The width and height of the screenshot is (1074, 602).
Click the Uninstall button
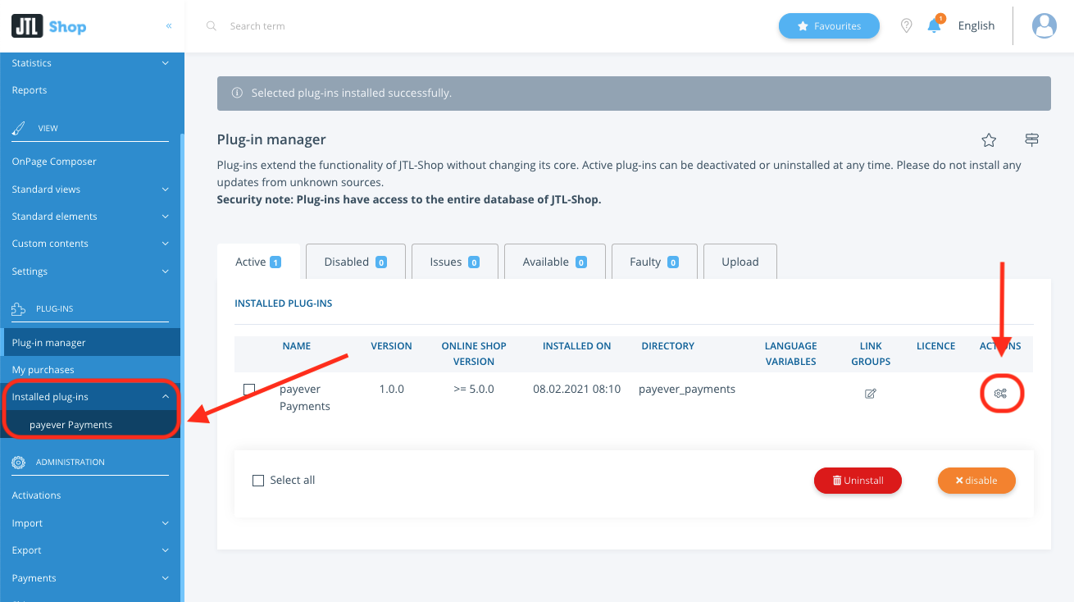[858, 481]
